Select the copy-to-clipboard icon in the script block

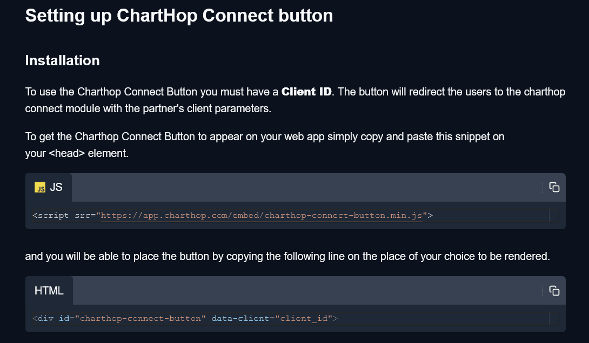554,187
